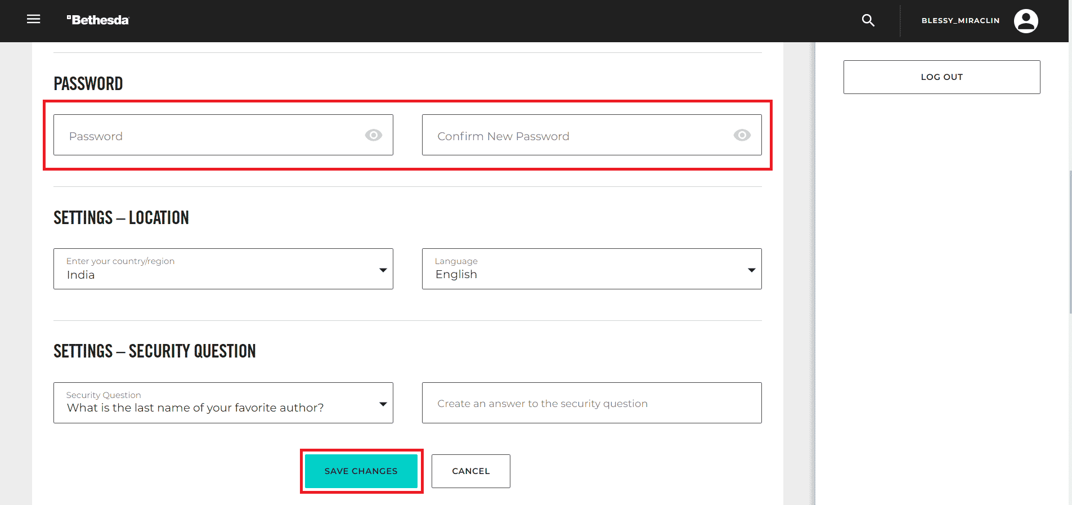Show password in Confirm New Password field

(742, 135)
